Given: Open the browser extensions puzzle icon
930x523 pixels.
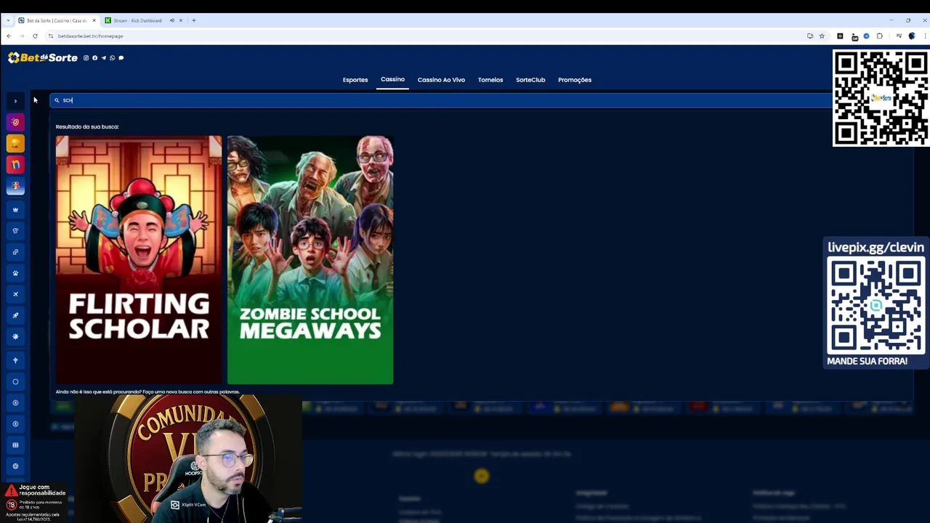Looking at the screenshot, I should (879, 36).
